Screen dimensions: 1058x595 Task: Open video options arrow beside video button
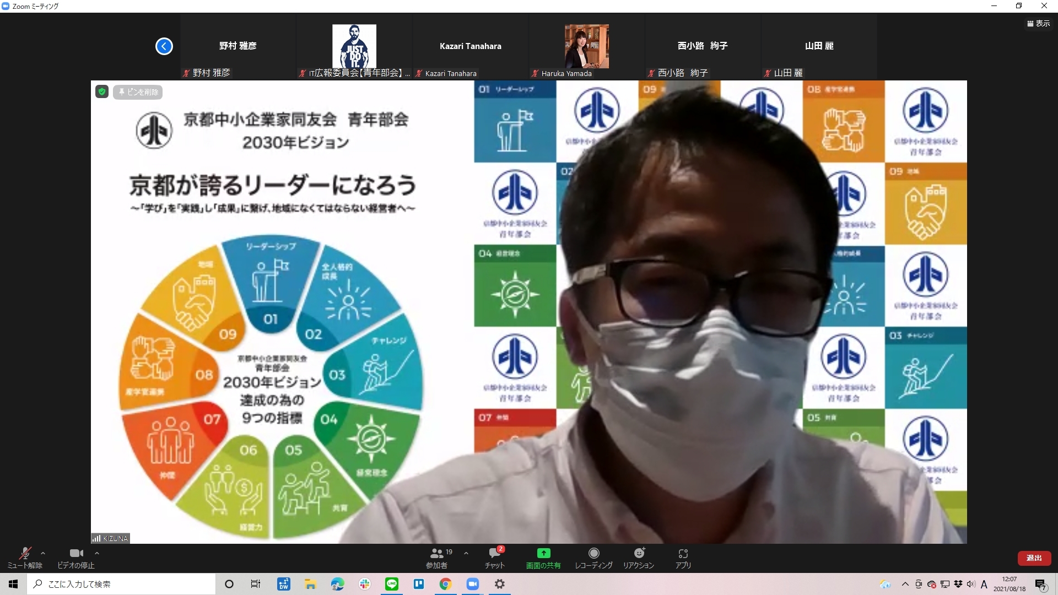coord(97,553)
